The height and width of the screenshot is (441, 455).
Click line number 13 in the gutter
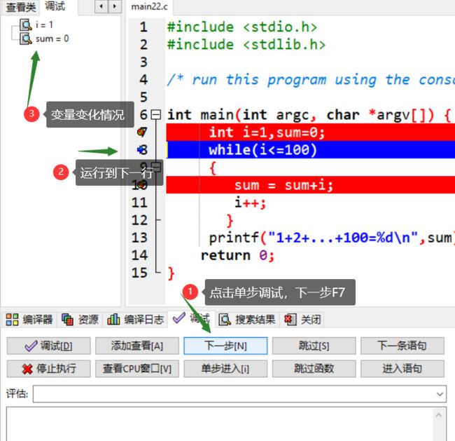coord(139,238)
